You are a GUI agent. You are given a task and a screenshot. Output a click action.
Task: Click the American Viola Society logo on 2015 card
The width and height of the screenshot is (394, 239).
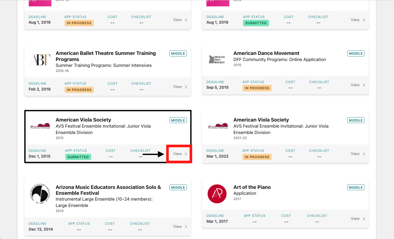(x=40, y=126)
